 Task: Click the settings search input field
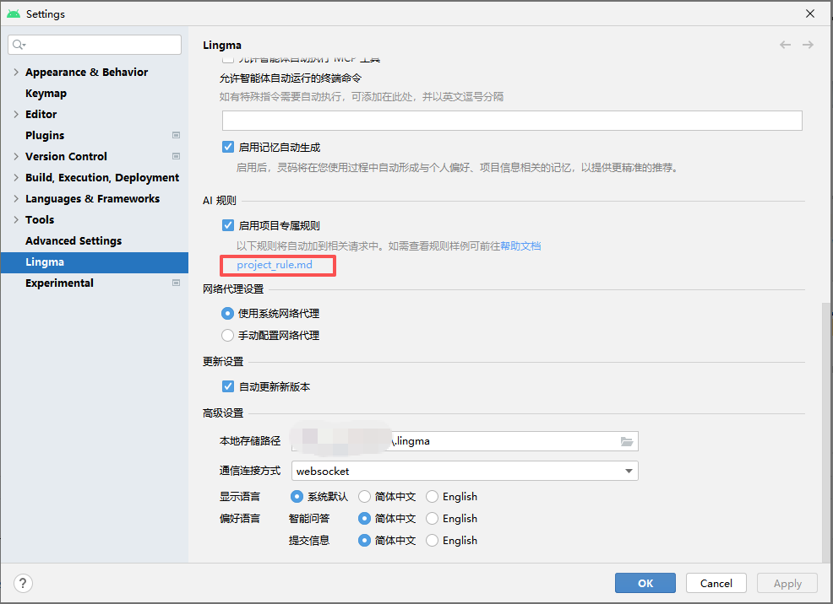click(95, 45)
